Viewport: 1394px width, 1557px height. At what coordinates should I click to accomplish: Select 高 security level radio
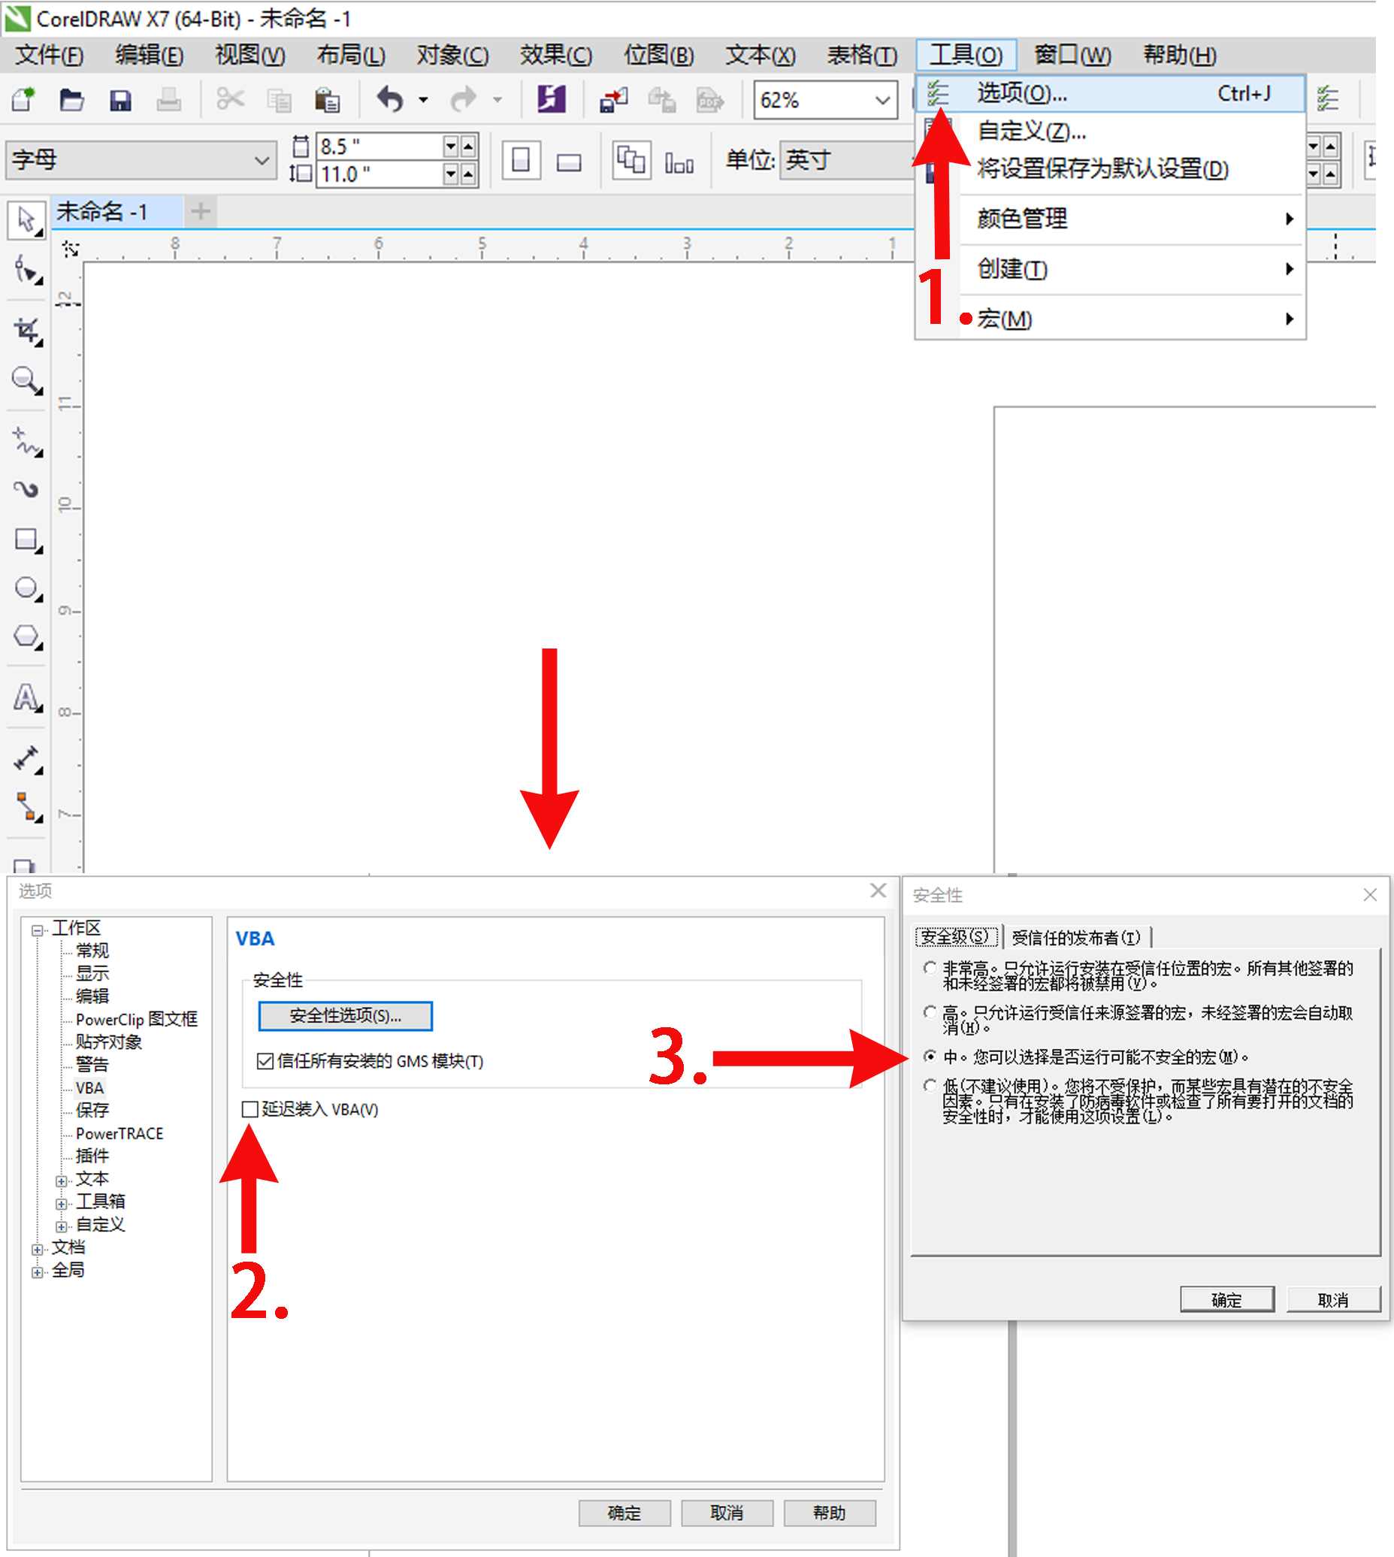pos(930,1011)
